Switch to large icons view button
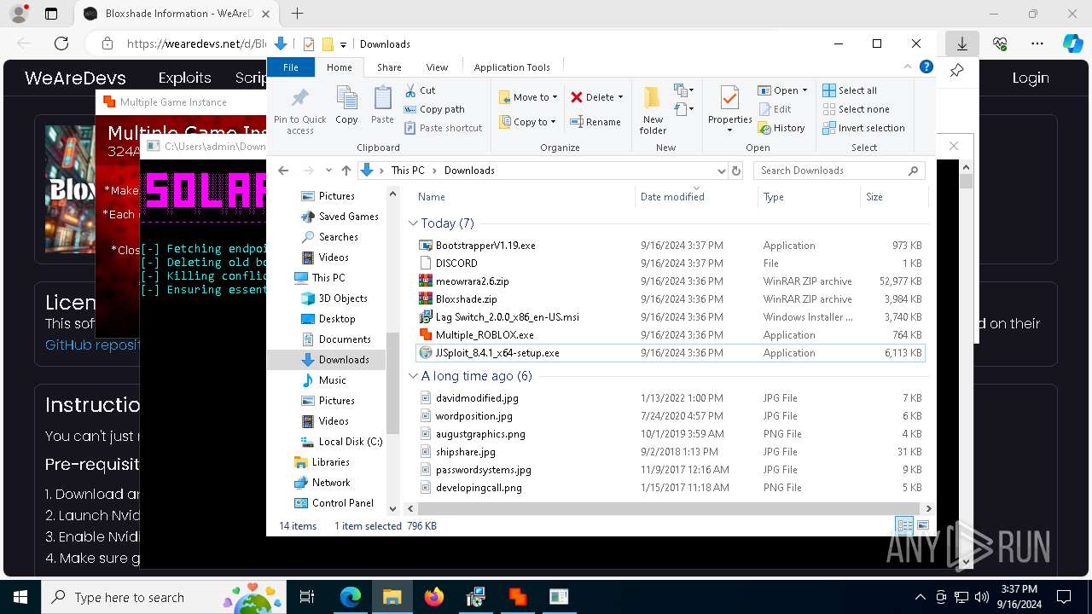The width and height of the screenshot is (1092, 614). 923,526
